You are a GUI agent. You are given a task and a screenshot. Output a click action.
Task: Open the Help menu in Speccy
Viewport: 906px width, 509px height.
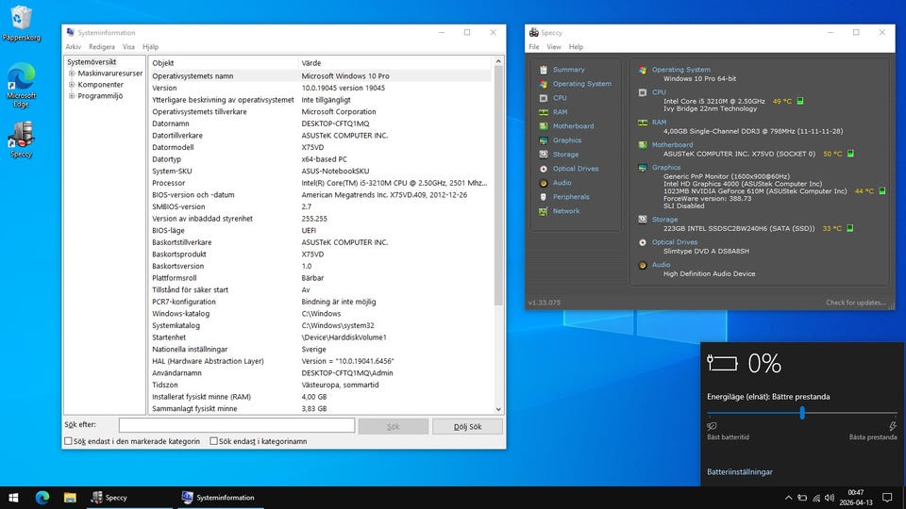576,47
